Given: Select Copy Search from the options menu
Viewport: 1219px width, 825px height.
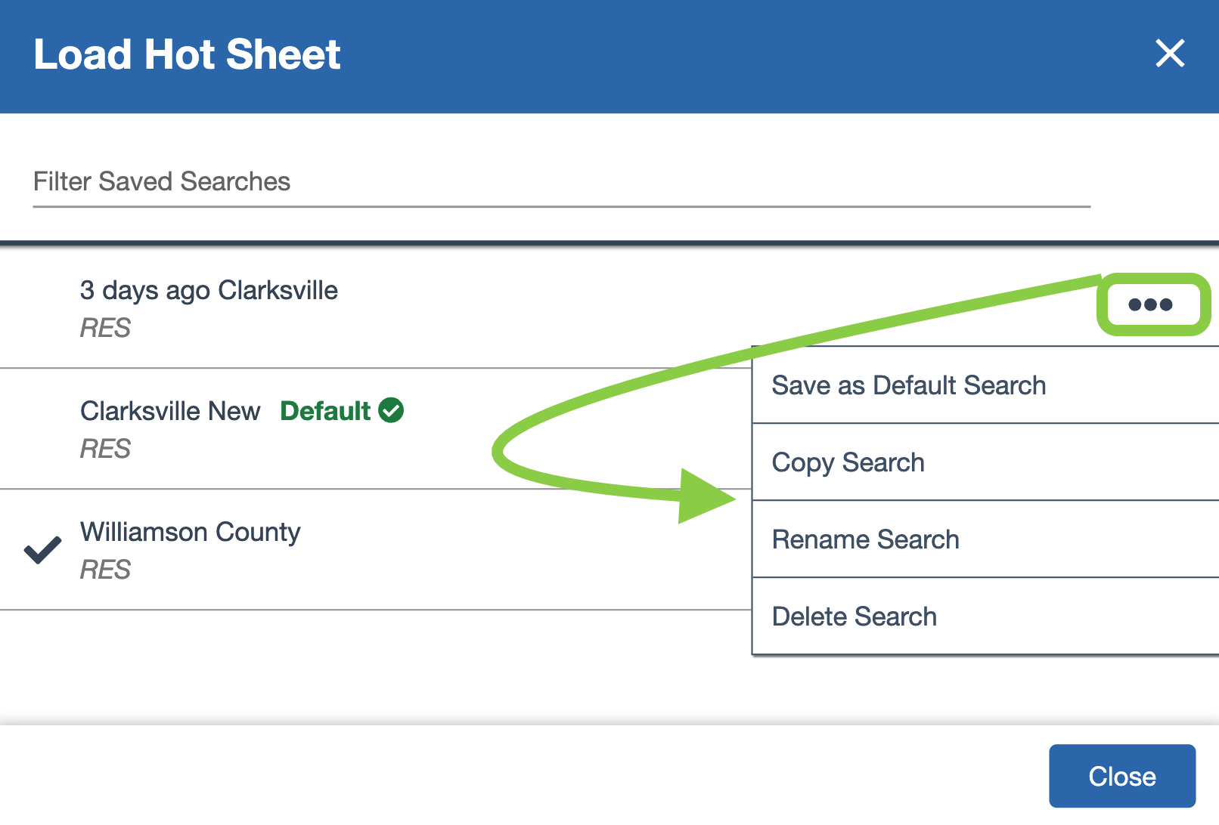Looking at the screenshot, I should tap(848, 462).
